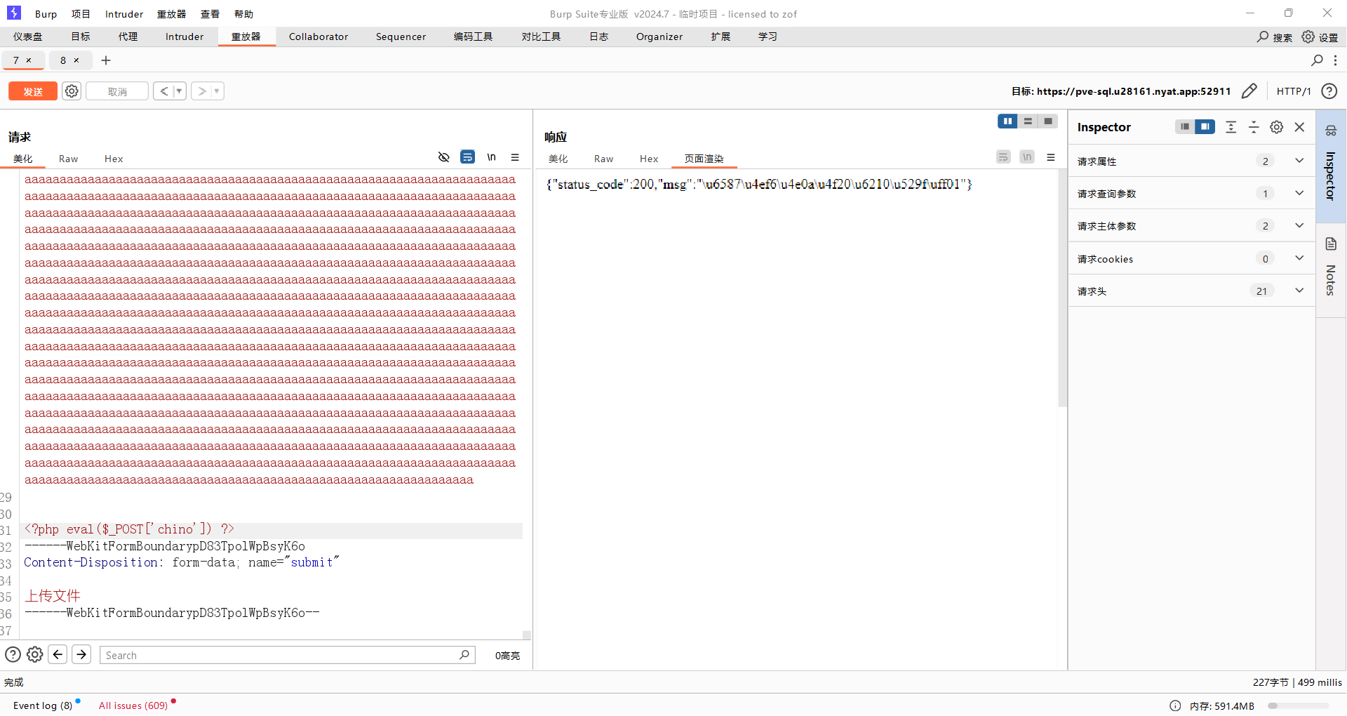The width and height of the screenshot is (1347, 716).
Task: Add a new Repeater tab
Action: pyautogui.click(x=106, y=60)
